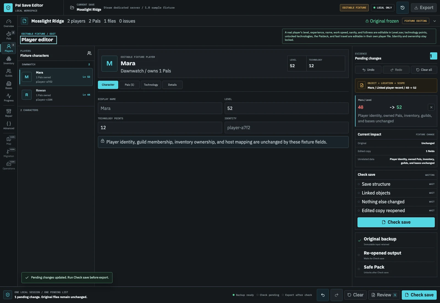This screenshot has width=440, height=303.
Task: Click the bottom bar Check save button
Action: pyautogui.click(x=419, y=295)
